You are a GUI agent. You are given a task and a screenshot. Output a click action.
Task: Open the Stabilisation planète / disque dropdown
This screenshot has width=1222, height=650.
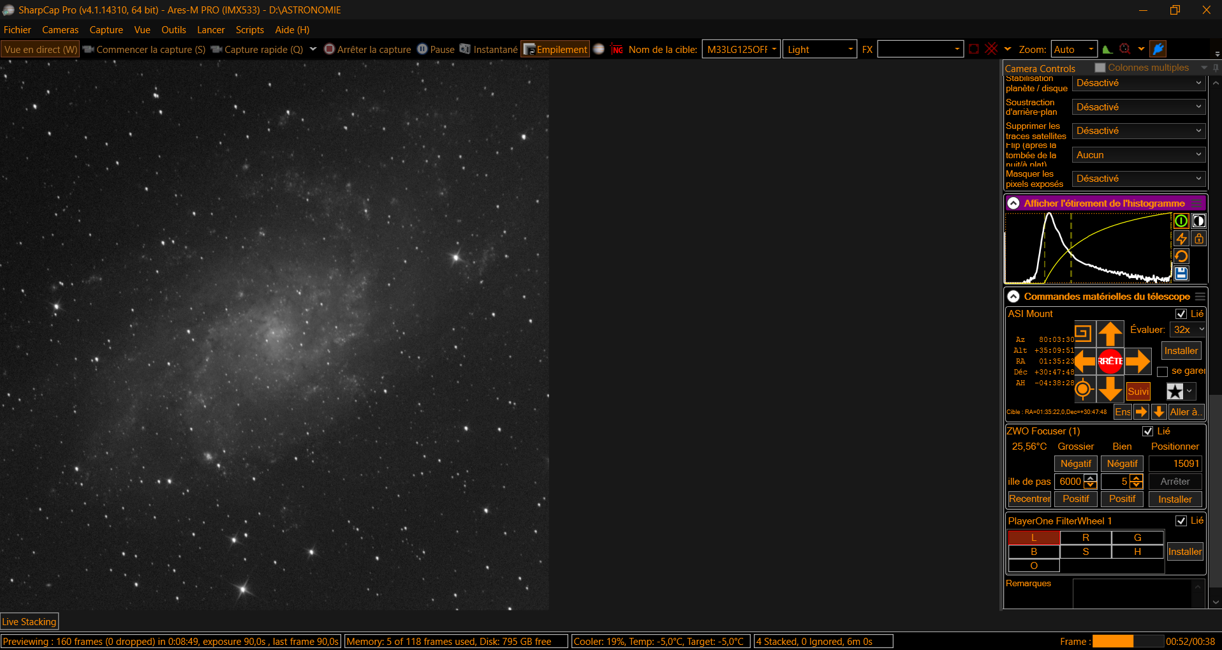[1138, 83]
